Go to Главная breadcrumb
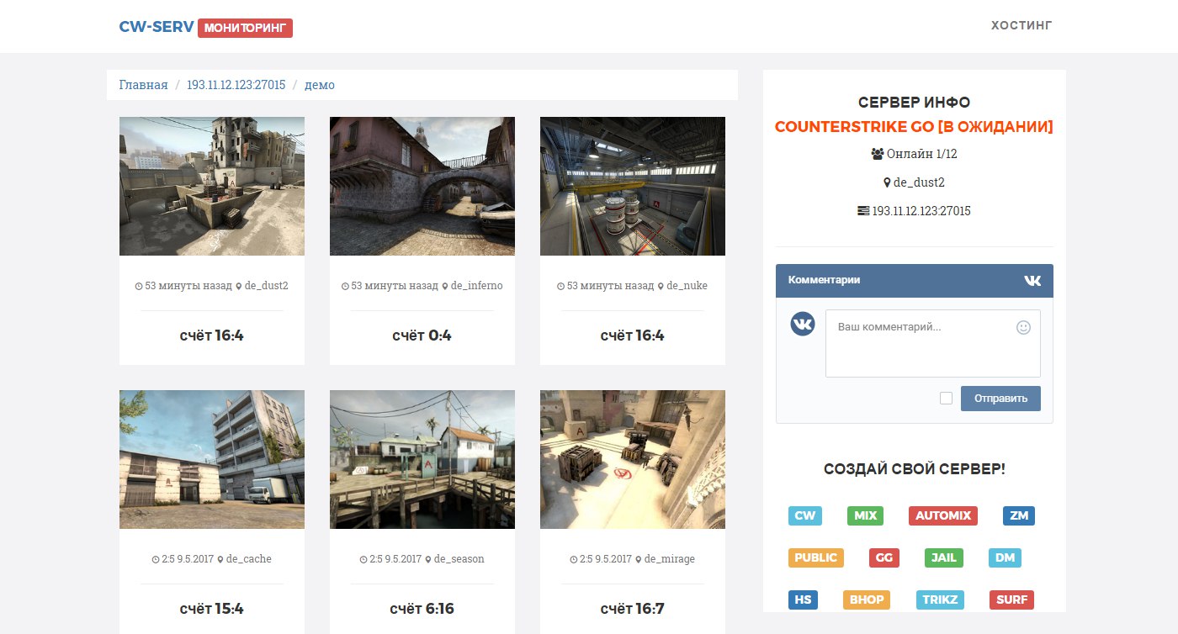1178x634 pixels. [144, 85]
